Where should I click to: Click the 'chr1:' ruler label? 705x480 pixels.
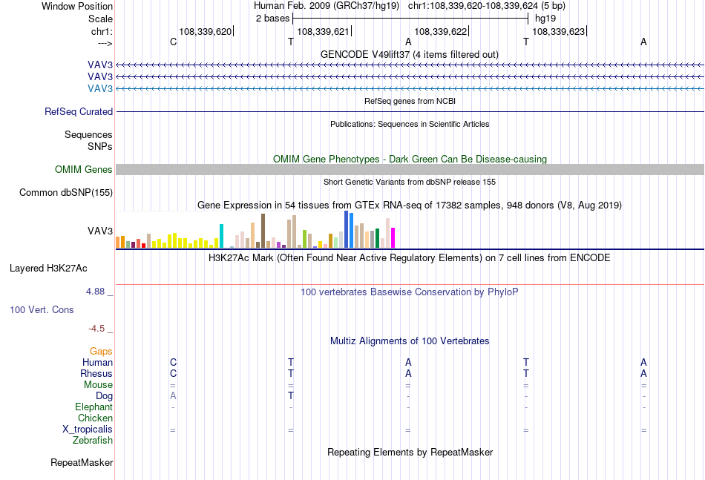[x=102, y=31]
